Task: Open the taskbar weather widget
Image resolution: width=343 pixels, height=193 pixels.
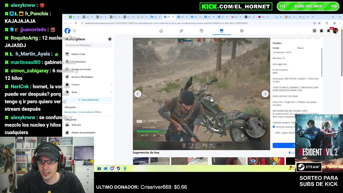Action: click(292, 168)
